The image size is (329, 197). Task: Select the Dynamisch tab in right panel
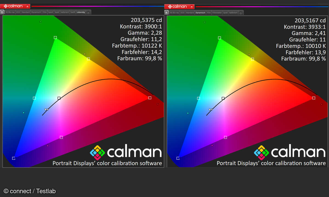tap(200, 13)
